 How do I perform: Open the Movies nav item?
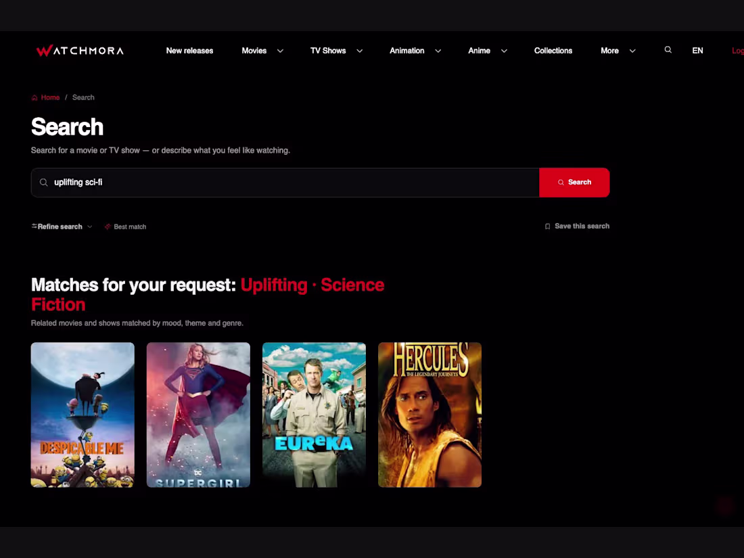tap(254, 51)
